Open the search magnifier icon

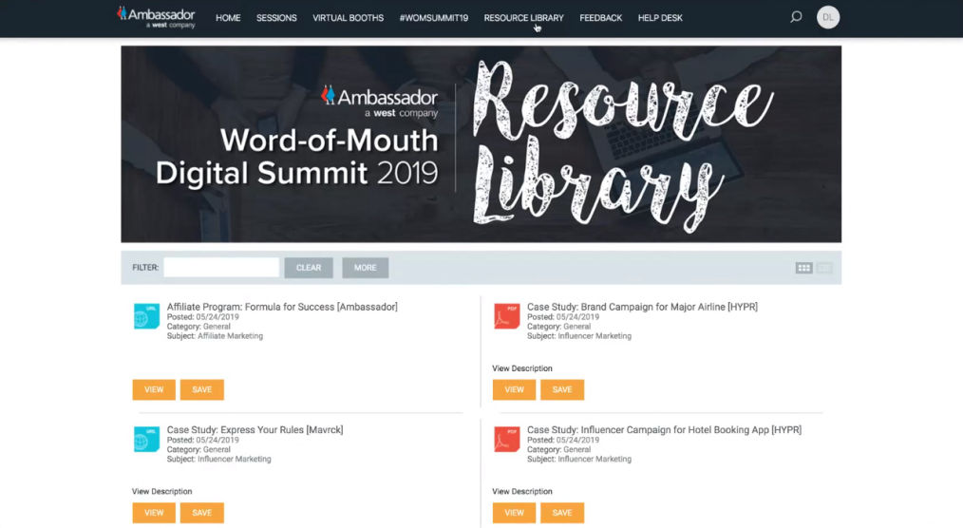pyautogui.click(x=796, y=17)
